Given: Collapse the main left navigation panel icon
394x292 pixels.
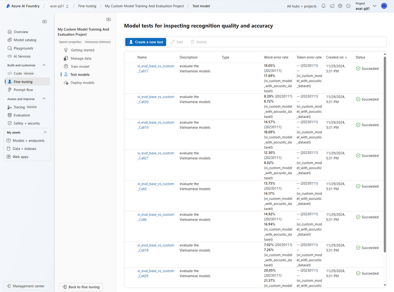Looking at the screenshot, I should pos(45,22).
